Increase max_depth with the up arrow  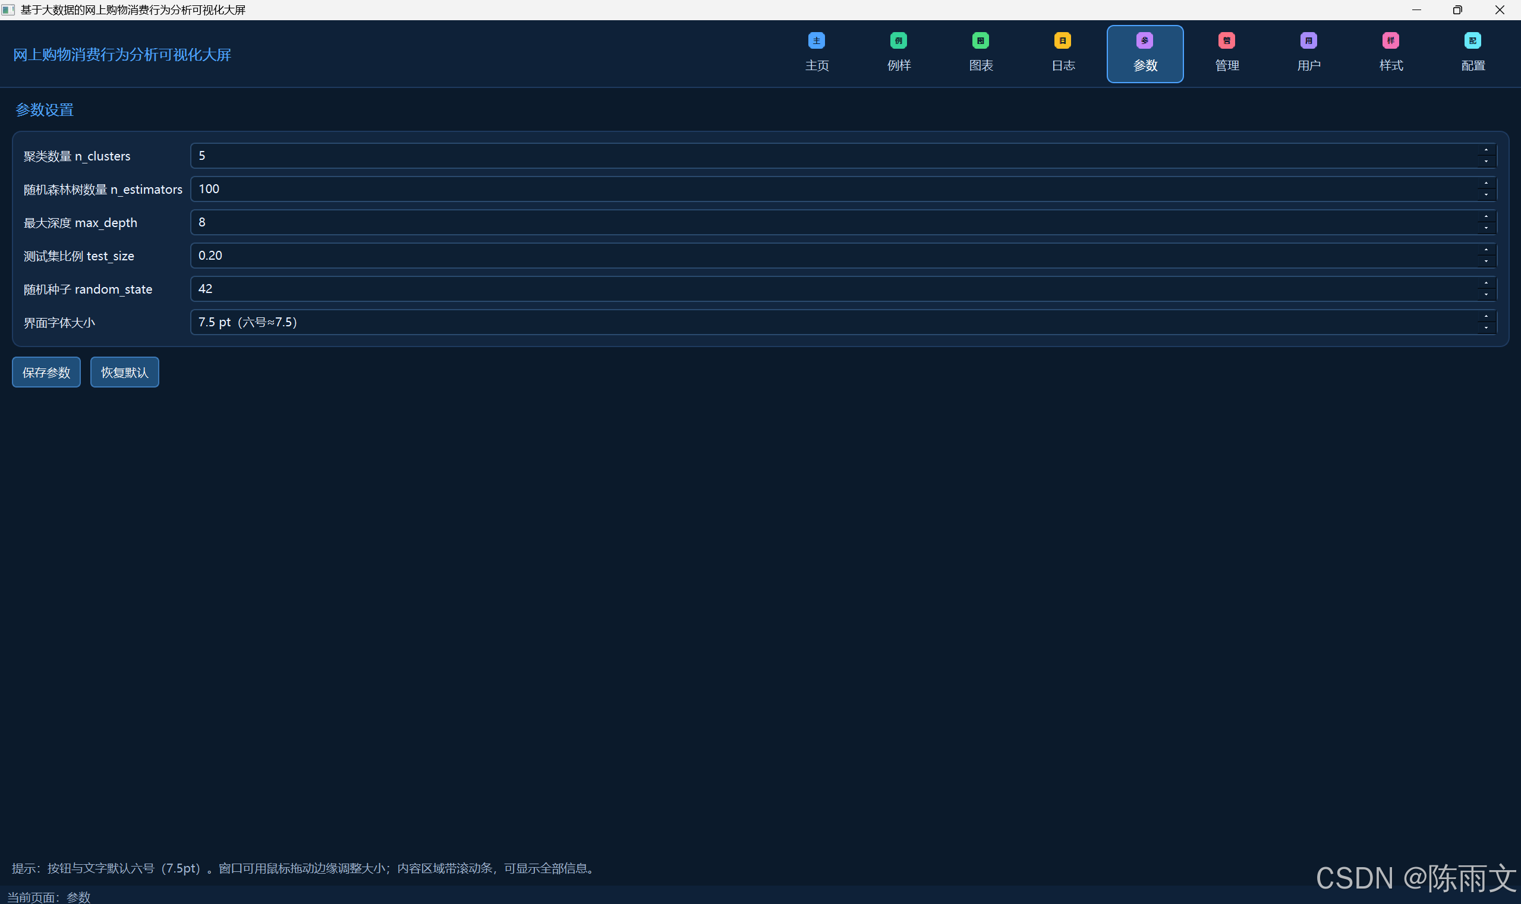[1486, 216]
